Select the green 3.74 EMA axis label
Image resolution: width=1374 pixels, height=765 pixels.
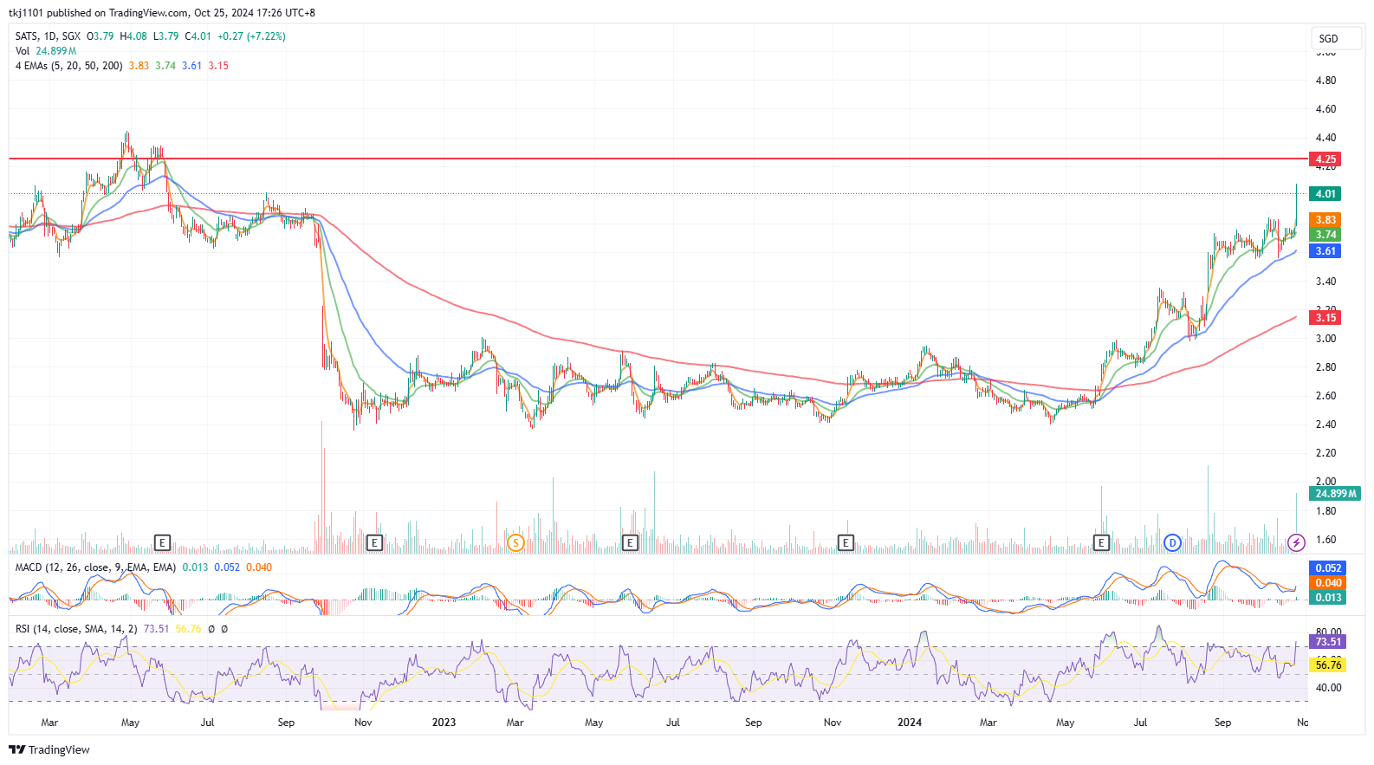tap(1325, 235)
